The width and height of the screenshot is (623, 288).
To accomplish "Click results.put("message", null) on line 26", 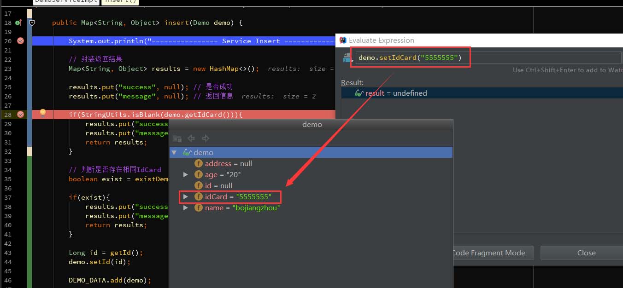I will coord(129,96).
